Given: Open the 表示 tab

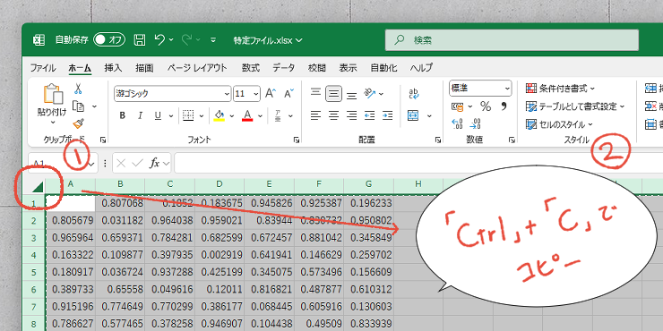Looking at the screenshot, I should pyautogui.click(x=348, y=68).
